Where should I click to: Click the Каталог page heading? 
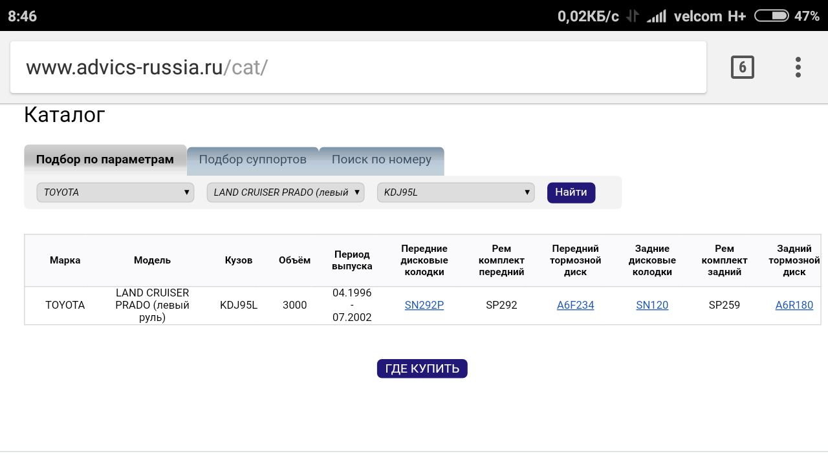pyautogui.click(x=65, y=115)
